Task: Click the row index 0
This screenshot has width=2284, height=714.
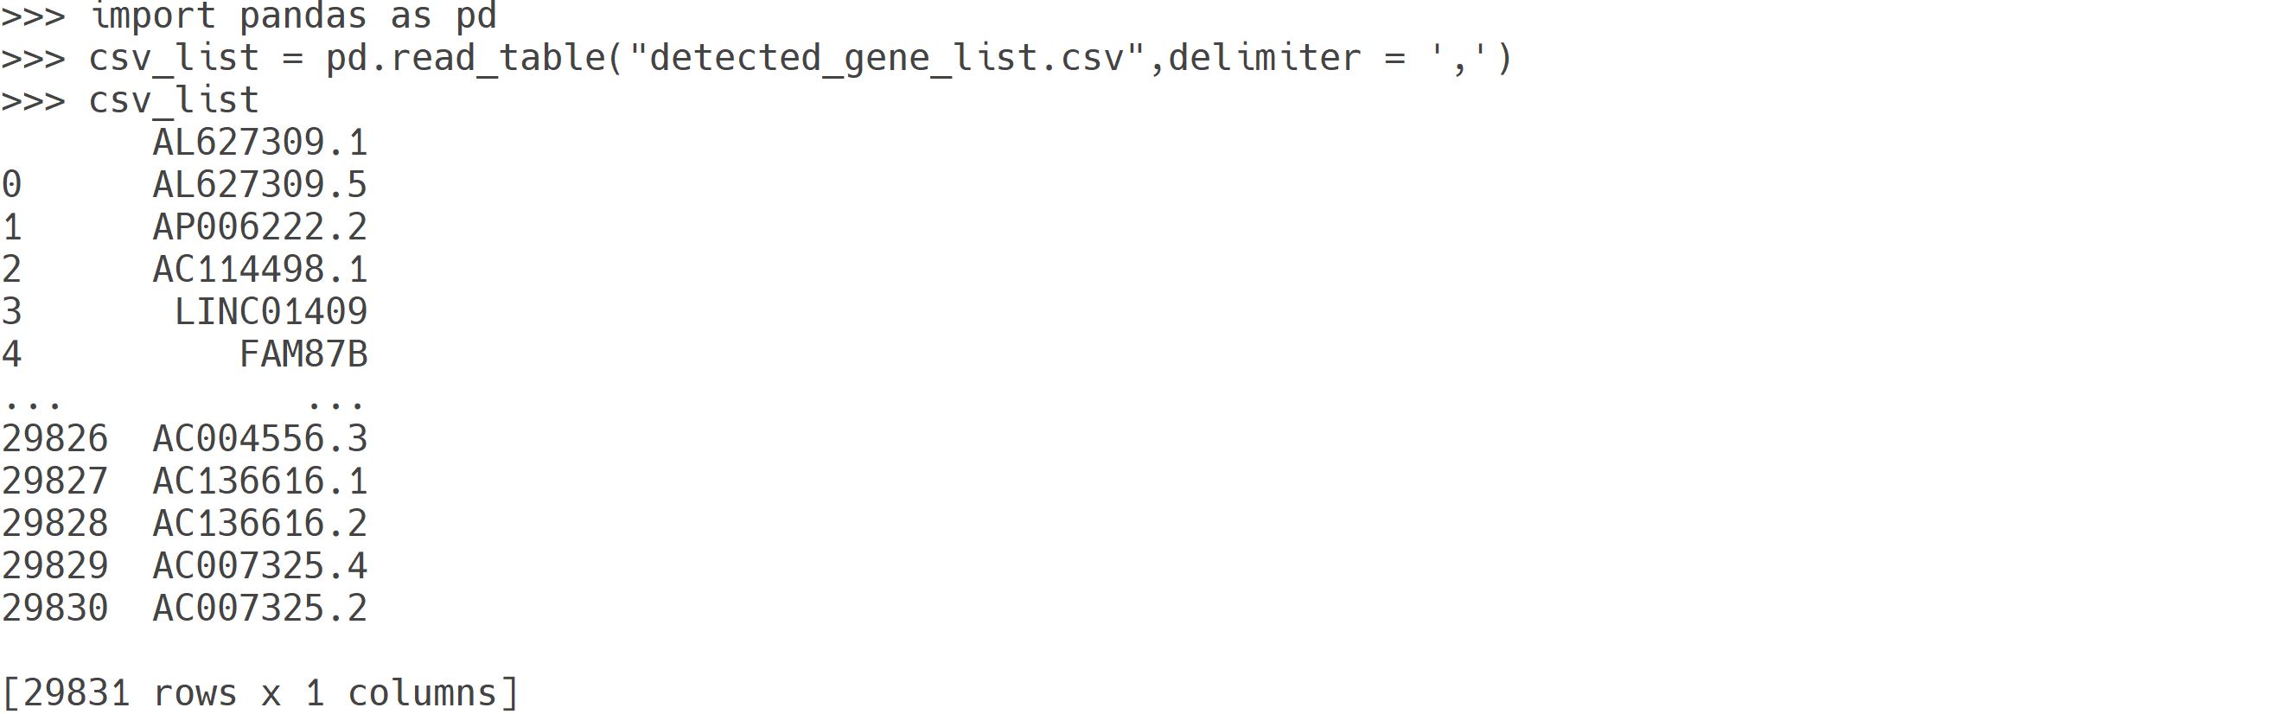Action: pyautogui.click(x=11, y=185)
